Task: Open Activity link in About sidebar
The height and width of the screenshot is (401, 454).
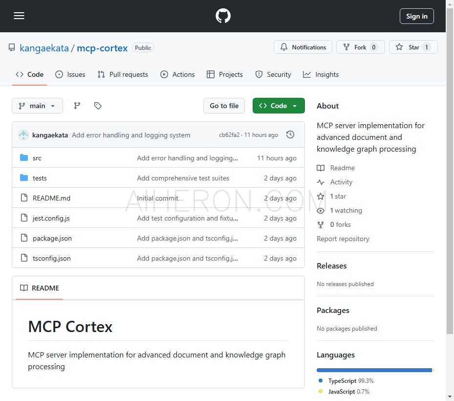Action: (335, 182)
